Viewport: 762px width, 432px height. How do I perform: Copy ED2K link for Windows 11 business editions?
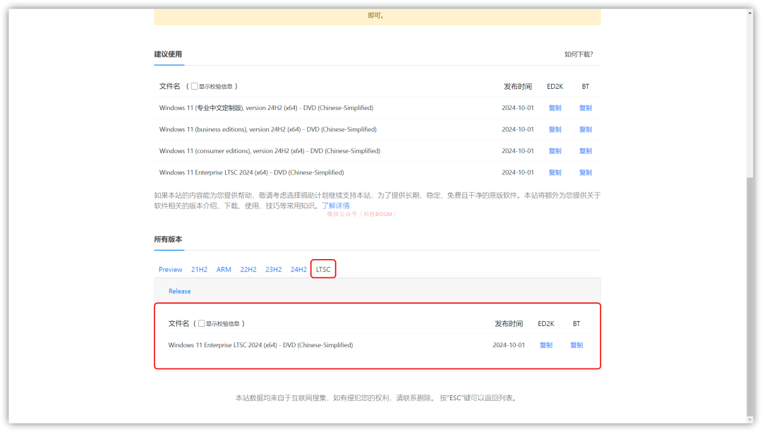pos(555,129)
